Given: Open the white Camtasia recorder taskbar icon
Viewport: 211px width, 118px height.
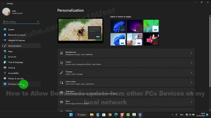Looking at the screenshot, I should tap(134, 115).
